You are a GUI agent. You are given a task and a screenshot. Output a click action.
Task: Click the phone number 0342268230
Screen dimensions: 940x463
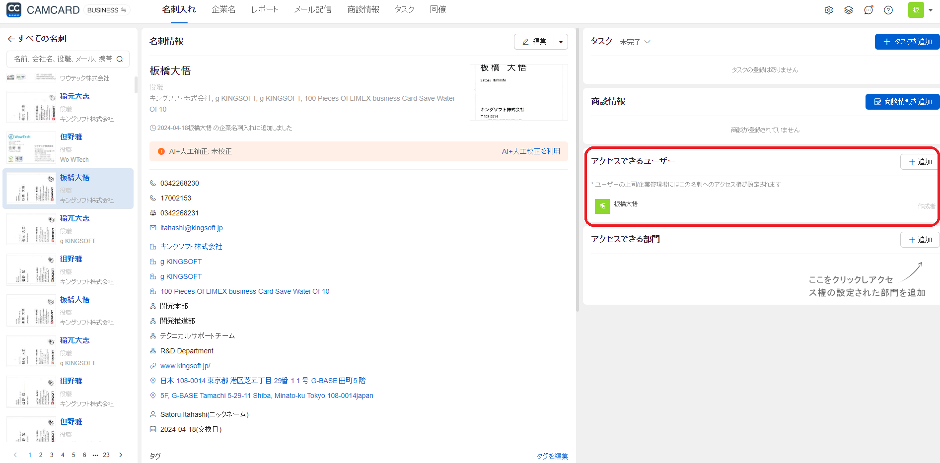click(180, 183)
